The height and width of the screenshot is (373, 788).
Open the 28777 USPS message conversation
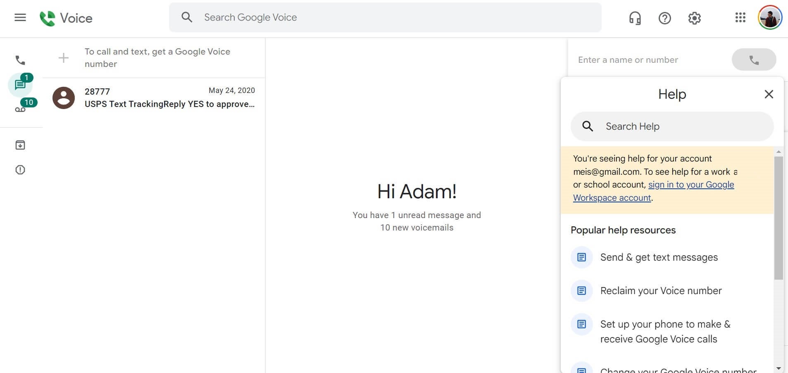pos(154,98)
